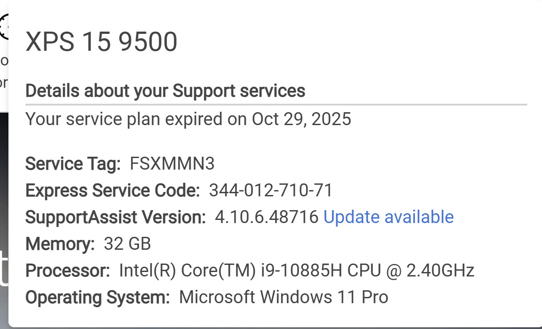This screenshot has height=329, width=542.
Task: Select the FSXMMN3 service tag value
Action: [172, 164]
